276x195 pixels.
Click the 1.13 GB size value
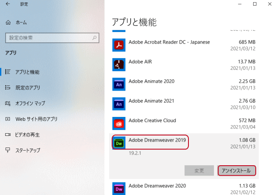(247, 186)
